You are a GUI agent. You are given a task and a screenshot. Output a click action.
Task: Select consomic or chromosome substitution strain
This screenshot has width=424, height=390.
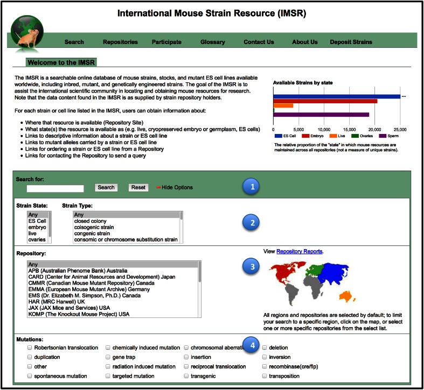tap(126, 239)
